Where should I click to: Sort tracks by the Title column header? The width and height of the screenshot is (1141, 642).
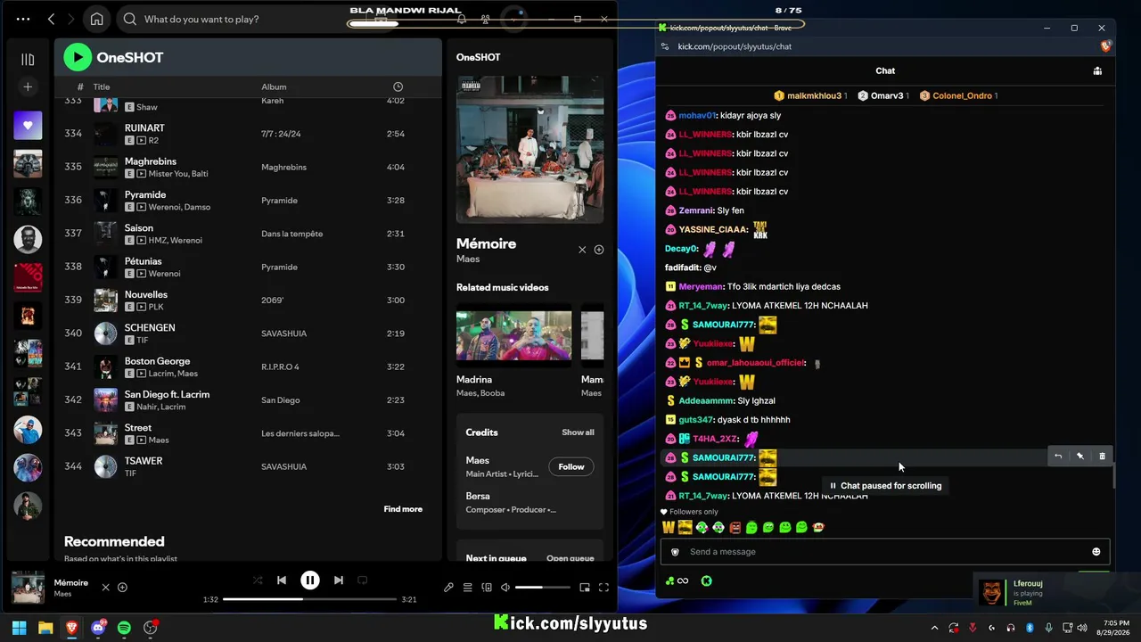coord(102,86)
